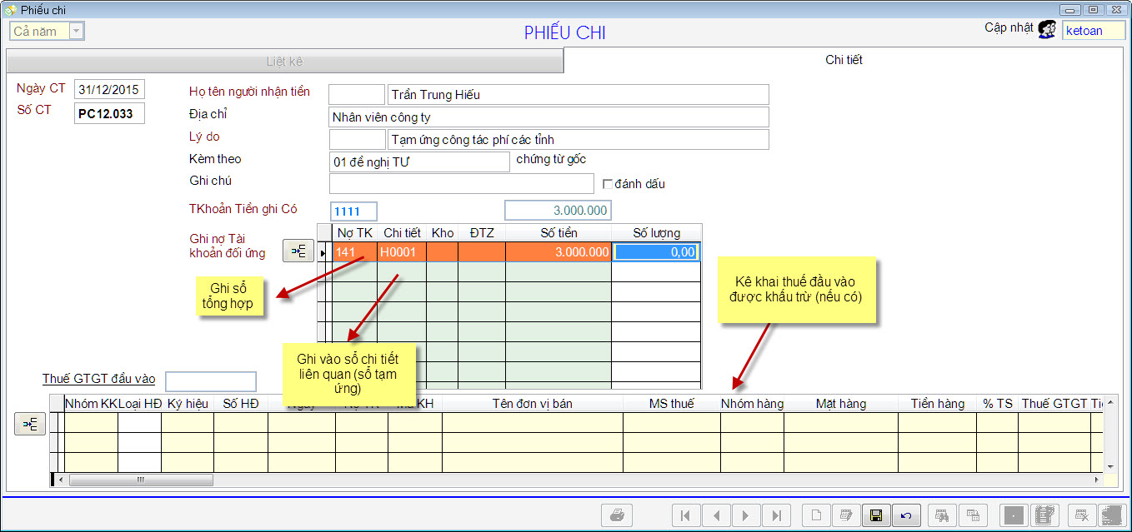Click the Số CT voucher number field

(109, 113)
